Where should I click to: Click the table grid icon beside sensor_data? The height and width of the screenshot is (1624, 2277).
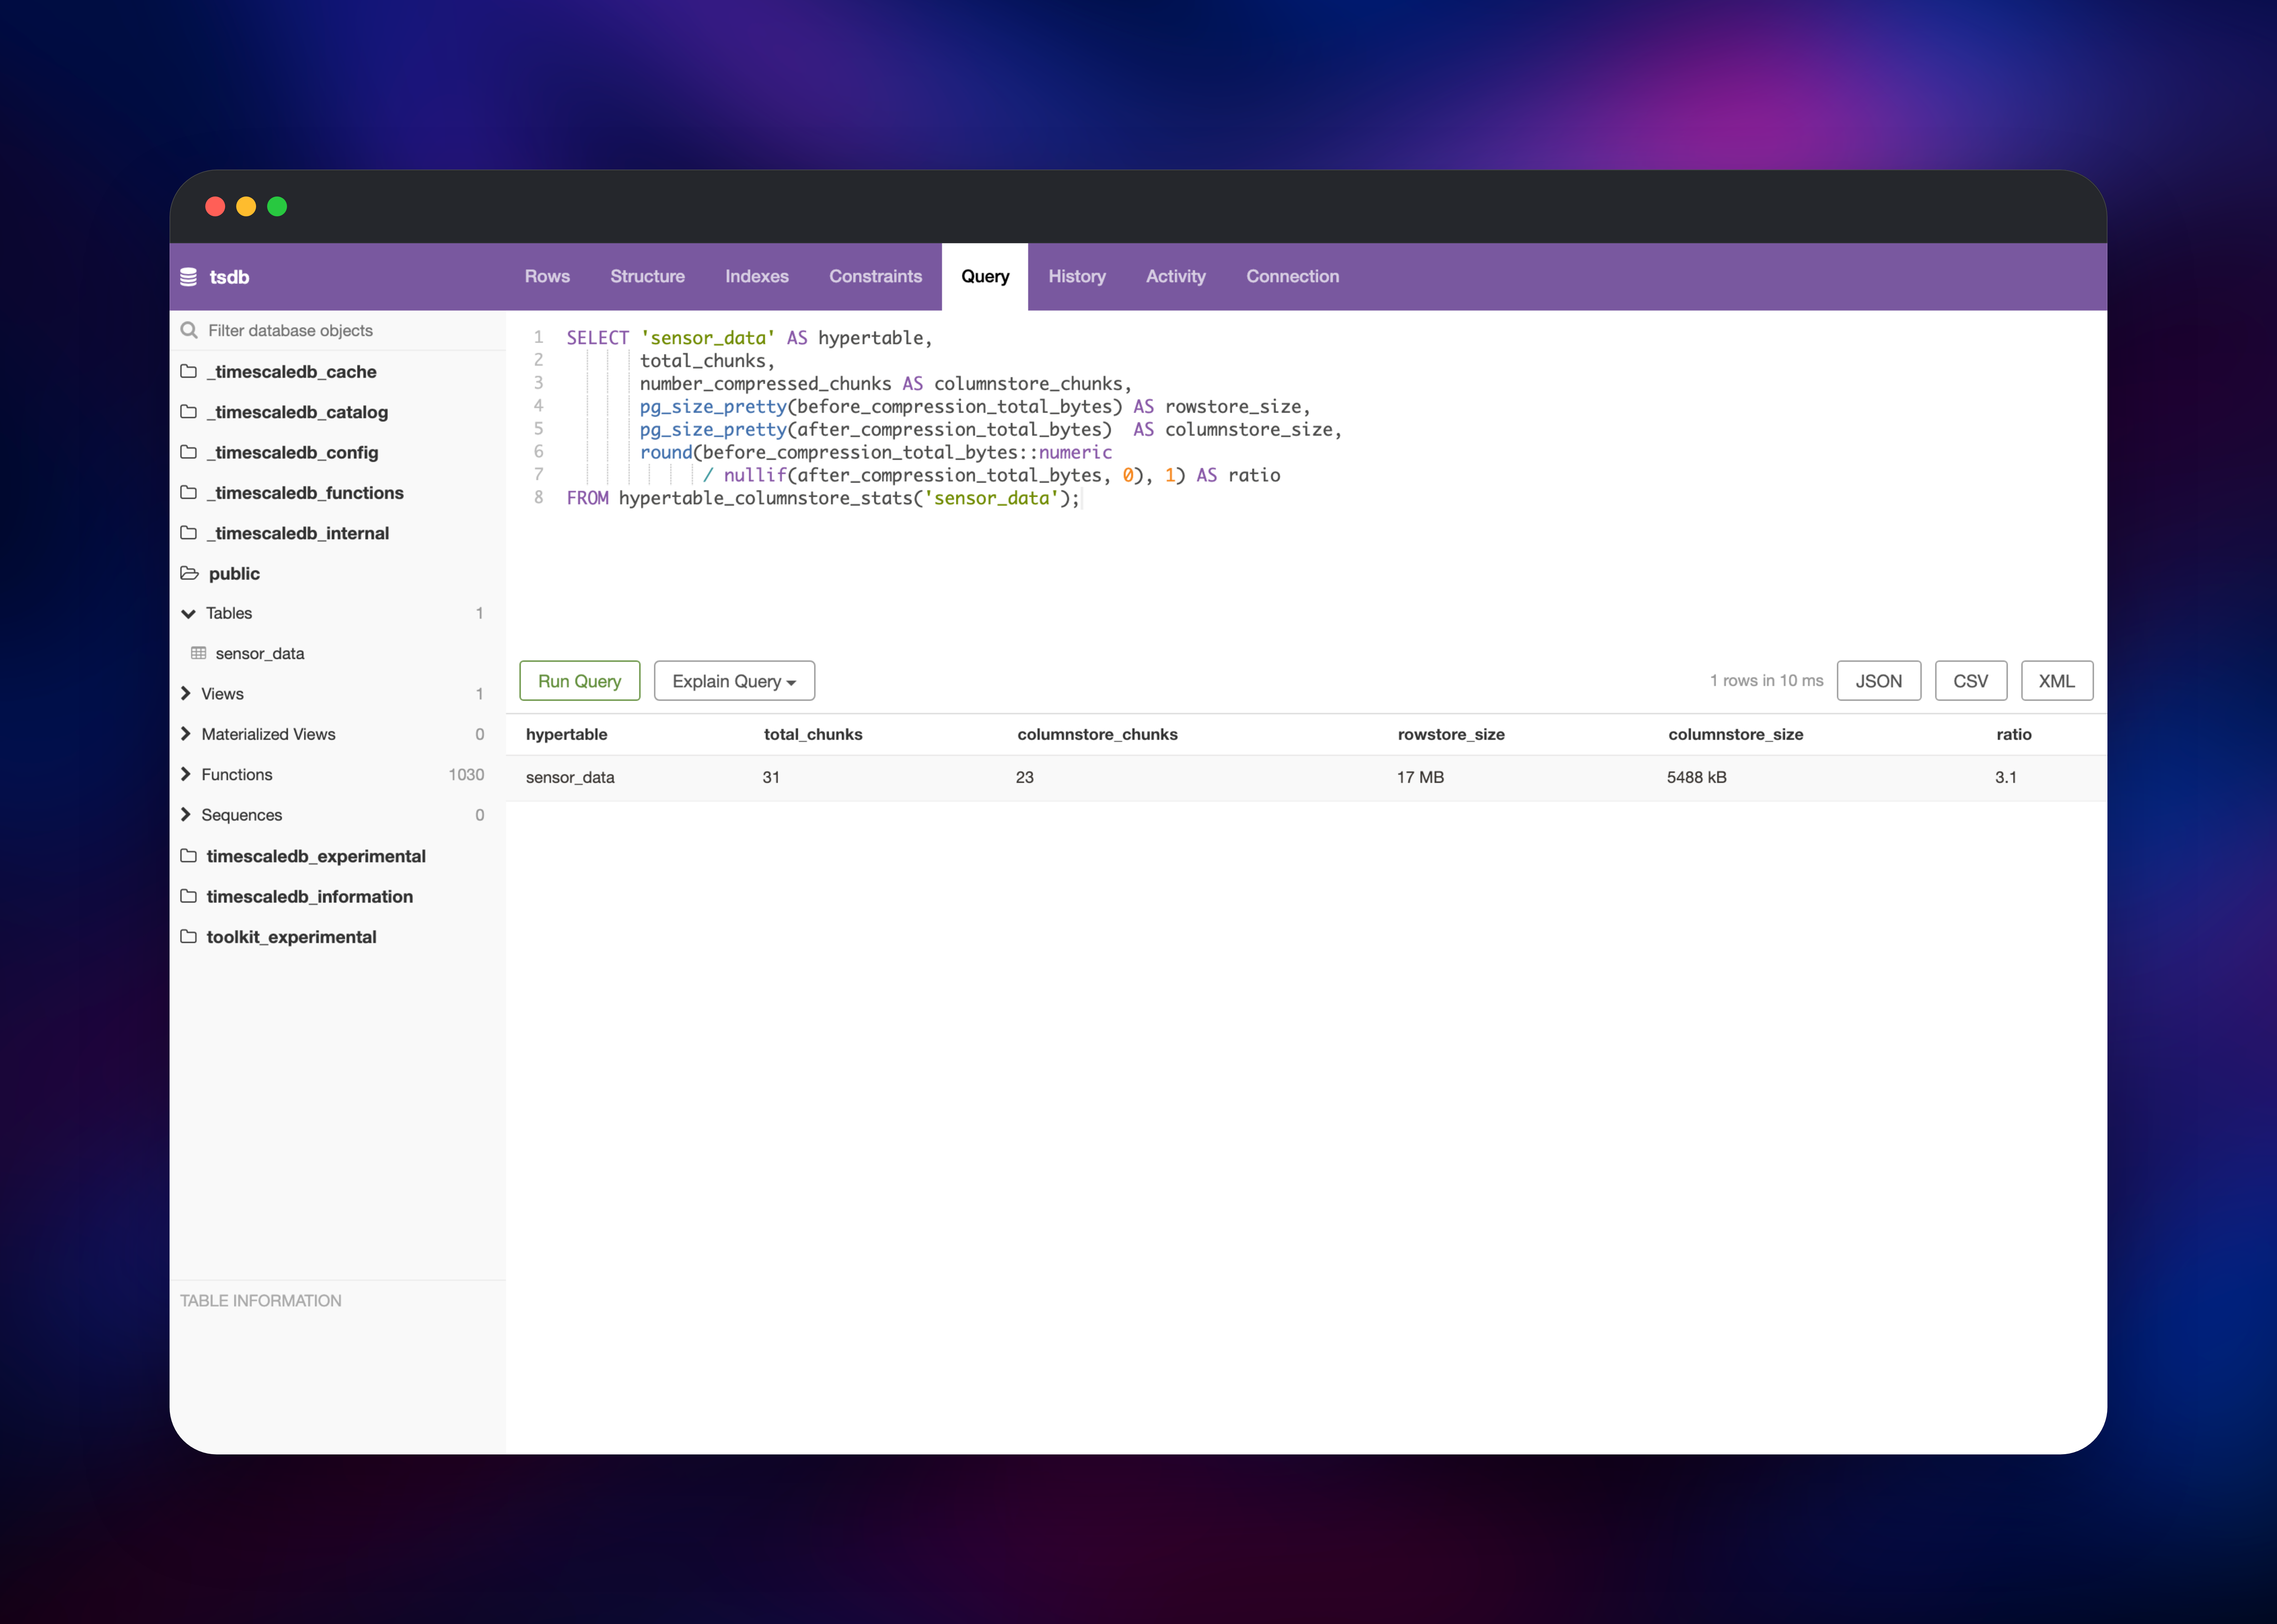199,653
